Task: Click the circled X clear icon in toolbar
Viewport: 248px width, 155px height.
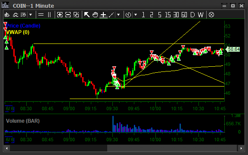Action: coord(211,15)
